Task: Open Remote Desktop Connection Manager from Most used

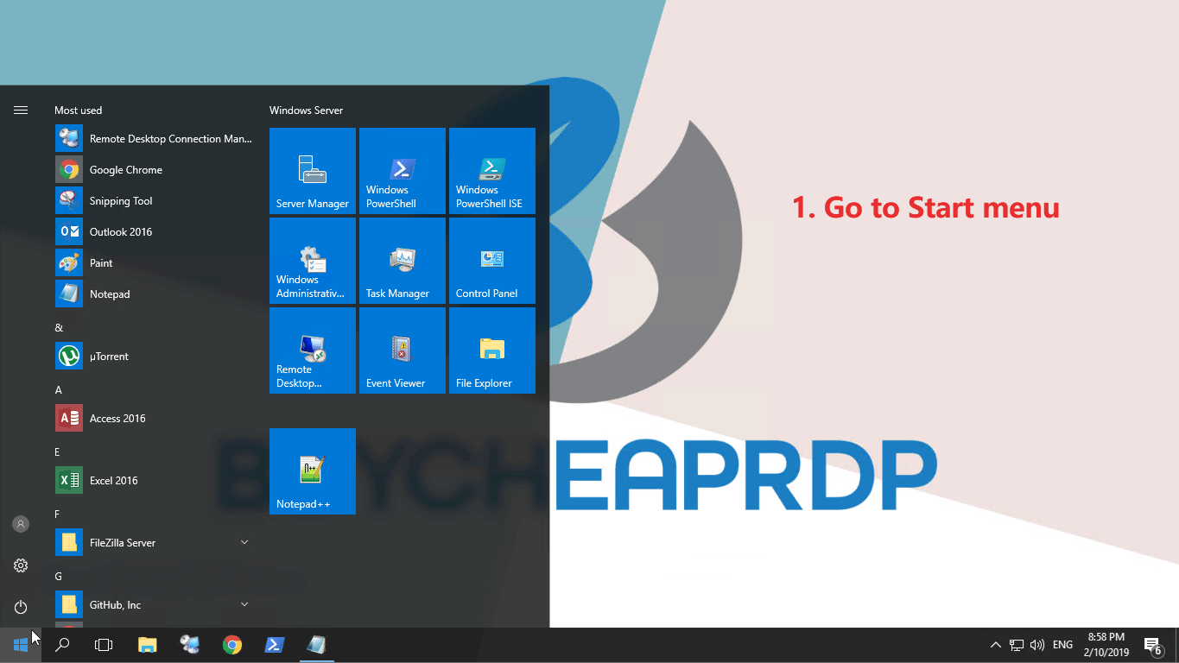Action: coord(154,138)
